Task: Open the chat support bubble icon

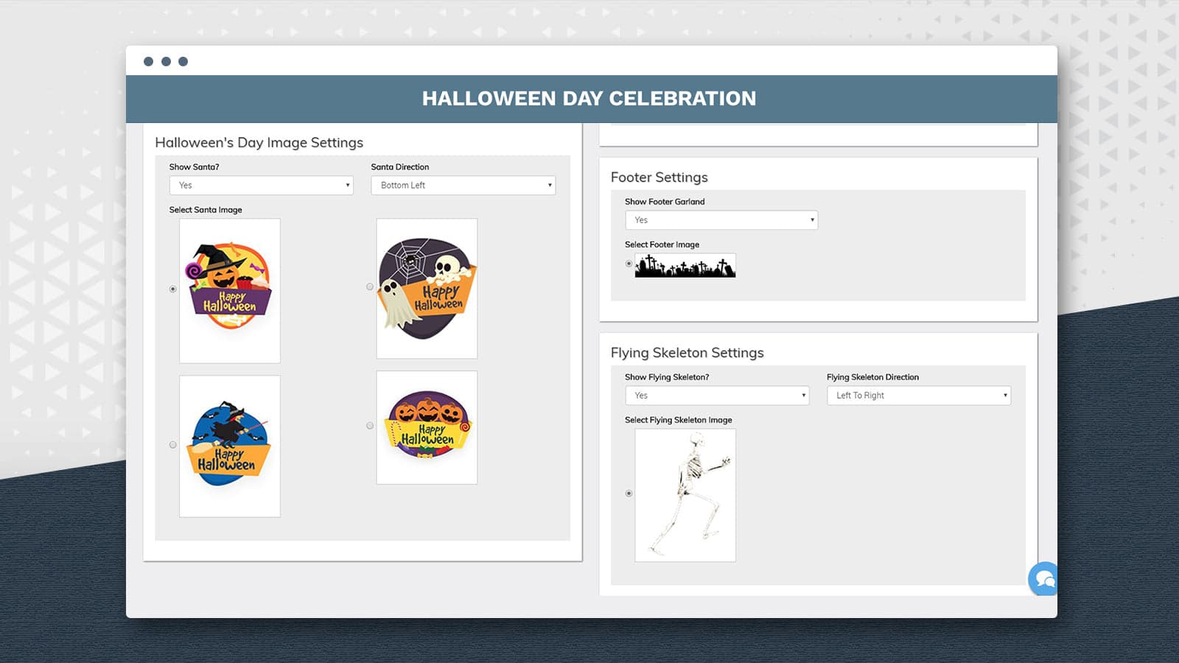Action: click(1044, 579)
